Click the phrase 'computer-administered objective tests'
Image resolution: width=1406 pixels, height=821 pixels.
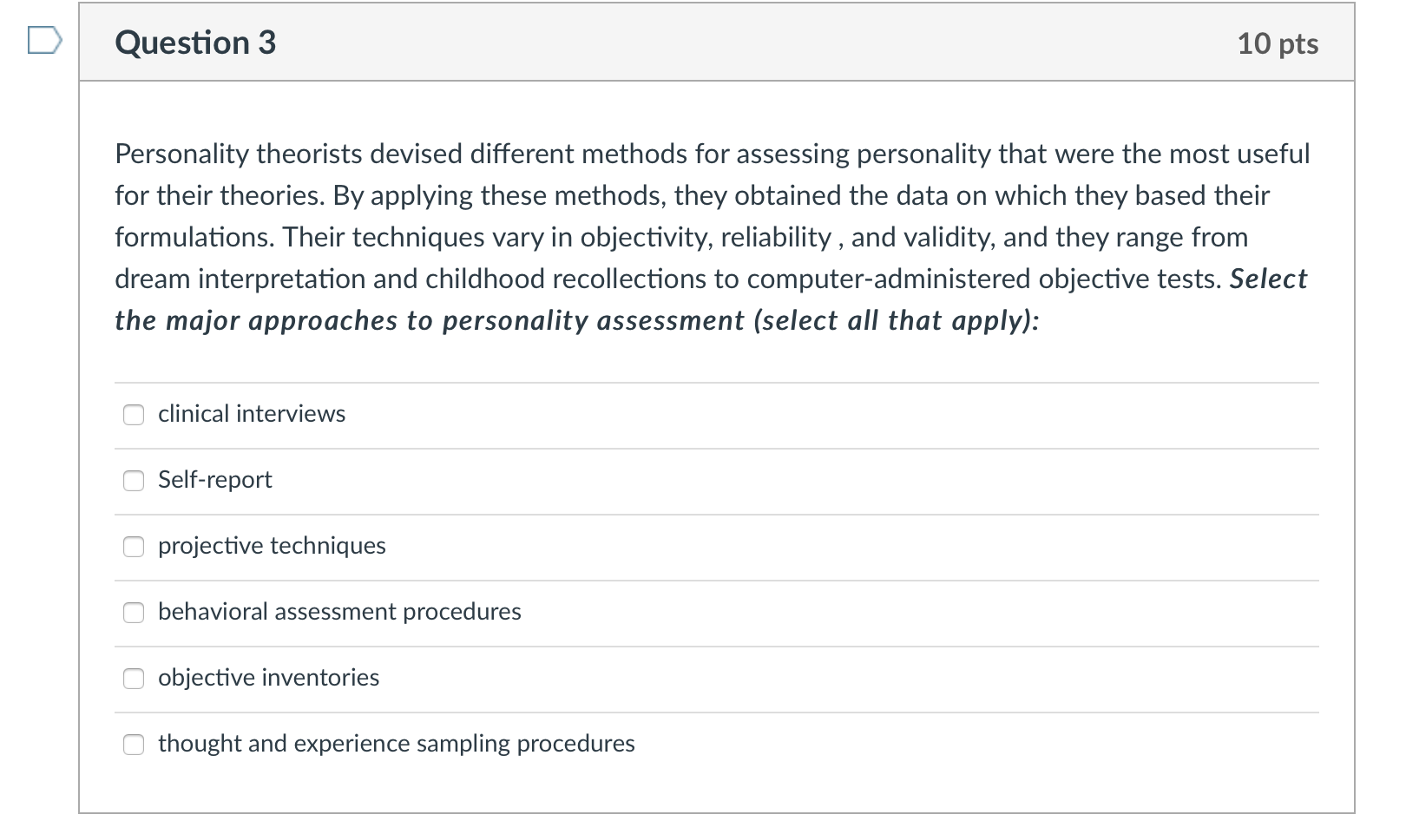click(x=984, y=279)
